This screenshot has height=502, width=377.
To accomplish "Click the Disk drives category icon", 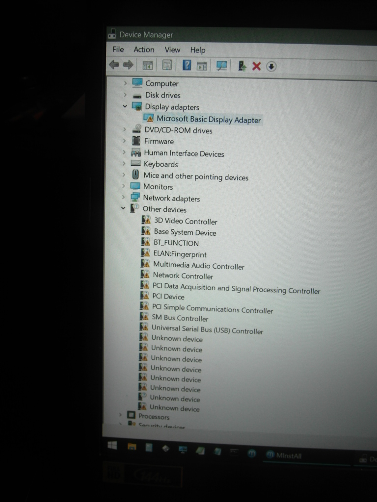I will [137, 96].
